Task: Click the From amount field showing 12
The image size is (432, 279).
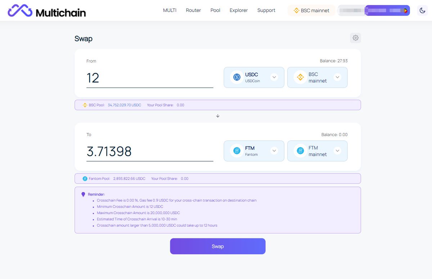Action: pyautogui.click(x=150, y=78)
